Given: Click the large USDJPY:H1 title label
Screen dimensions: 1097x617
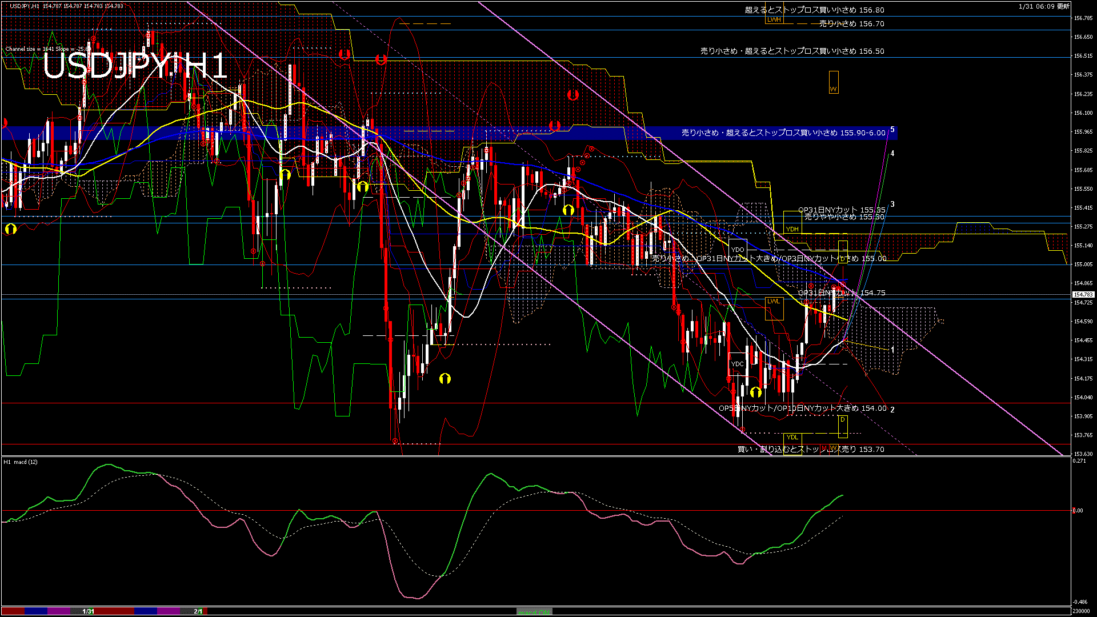Looking at the screenshot, I should click(x=135, y=66).
